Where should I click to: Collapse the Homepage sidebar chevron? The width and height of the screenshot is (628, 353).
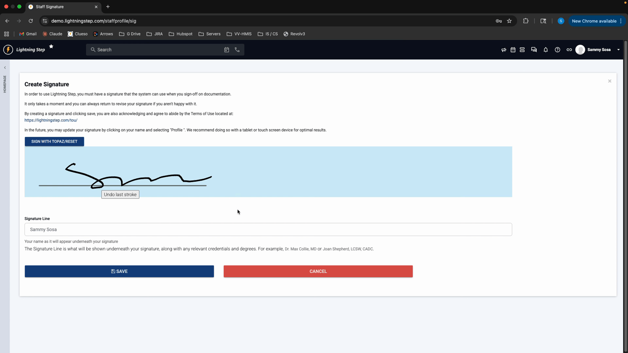pyautogui.click(x=5, y=68)
